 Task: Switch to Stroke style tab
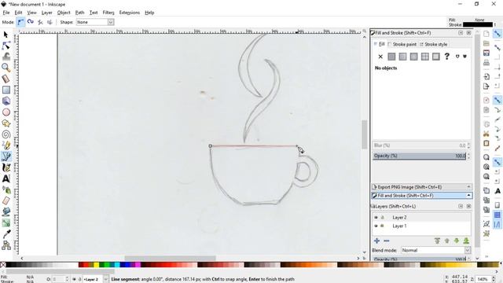click(433, 44)
